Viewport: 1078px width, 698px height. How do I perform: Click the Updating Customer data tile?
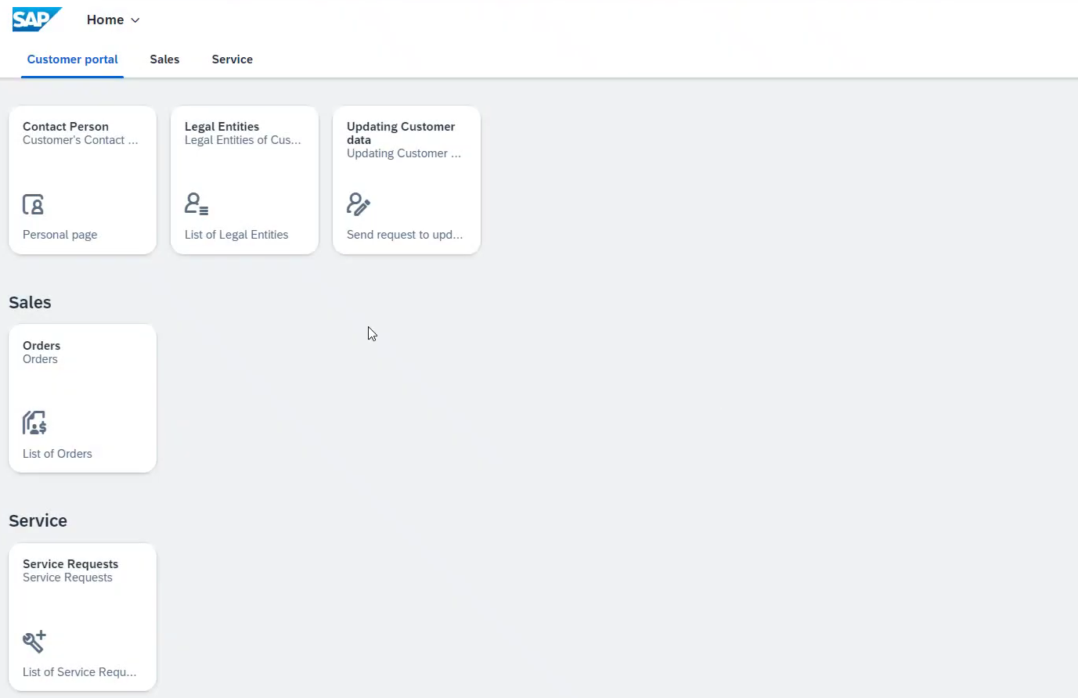point(406,179)
